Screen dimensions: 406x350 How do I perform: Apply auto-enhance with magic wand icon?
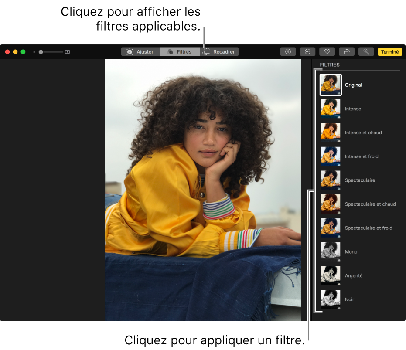point(366,51)
